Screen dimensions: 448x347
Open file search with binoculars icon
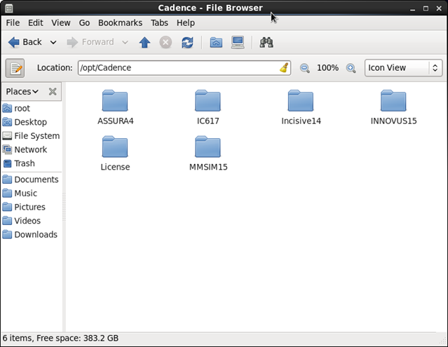tap(266, 43)
